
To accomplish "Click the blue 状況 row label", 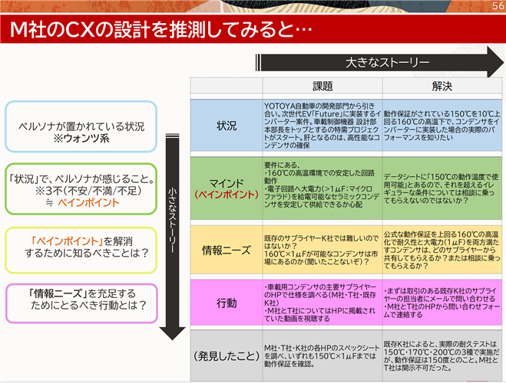I will click(x=227, y=126).
